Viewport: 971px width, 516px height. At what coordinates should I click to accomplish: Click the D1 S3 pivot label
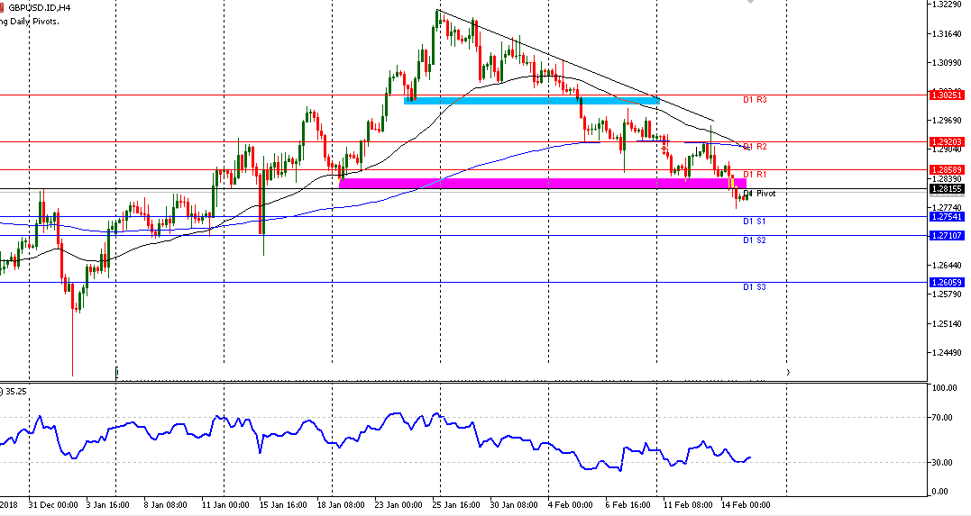(755, 287)
